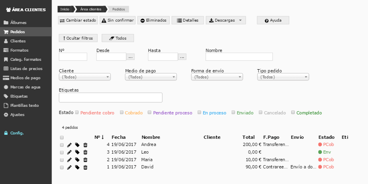The height and width of the screenshot is (184, 368).
Task: Check the select-all orders header checkbox
Action: tap(62, 138)
